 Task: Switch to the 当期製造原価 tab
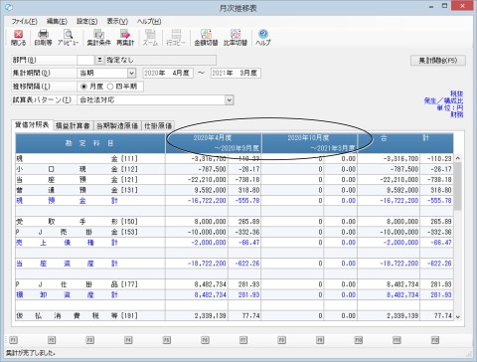tap(117, 125)
